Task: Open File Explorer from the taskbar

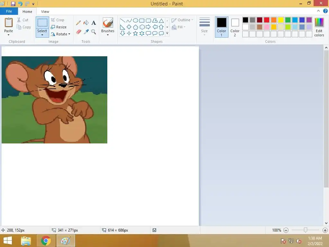Action: [x=26, y=241]
